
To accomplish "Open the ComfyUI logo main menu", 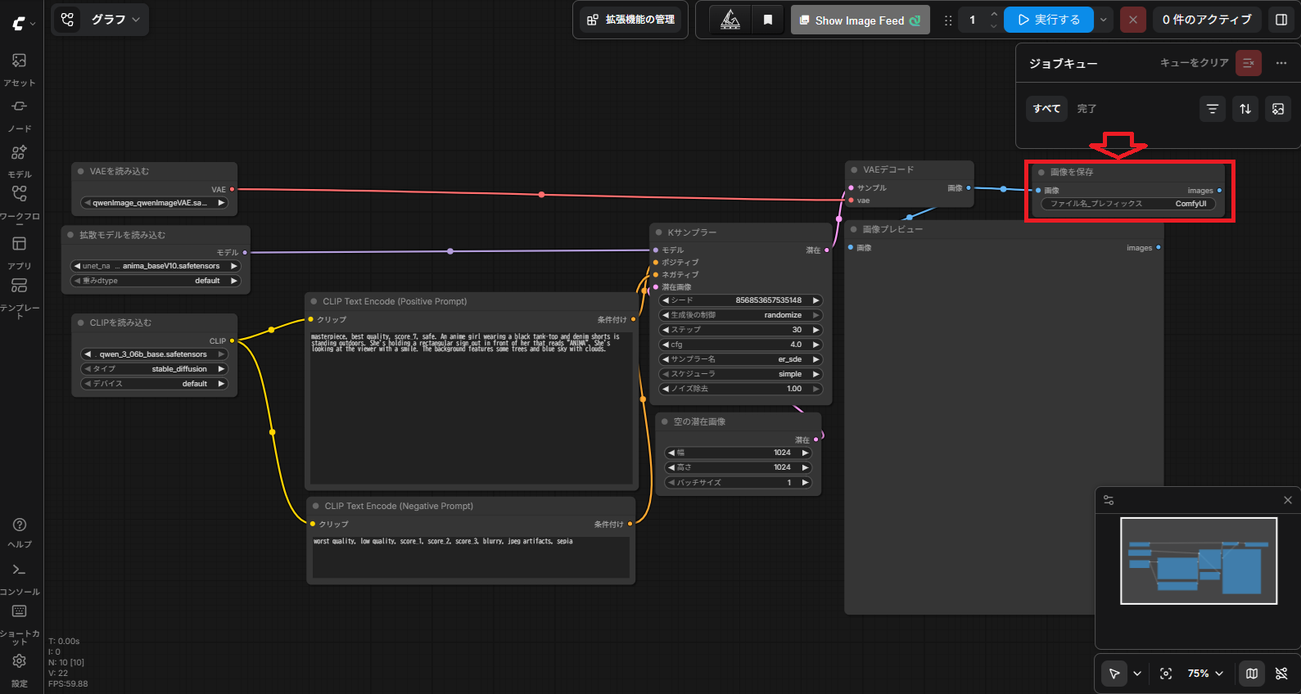I will pyautogui.click(x=23, y=24).
